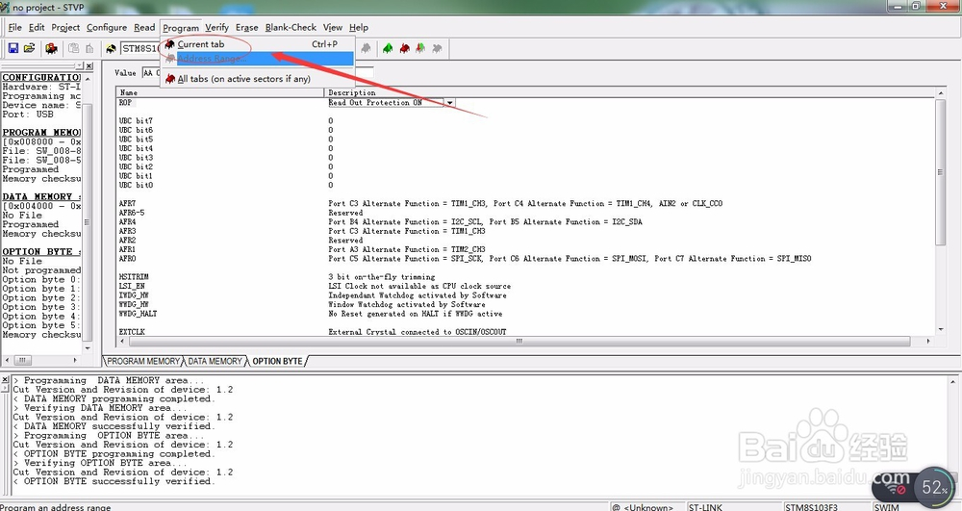Click the grey chip icon right of the menu
This screenshot has width=962, height=511.
pyautogui.click(x=366, y=48)
